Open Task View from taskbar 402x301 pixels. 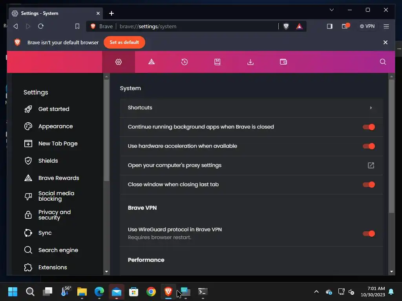[x=48, y=292]
